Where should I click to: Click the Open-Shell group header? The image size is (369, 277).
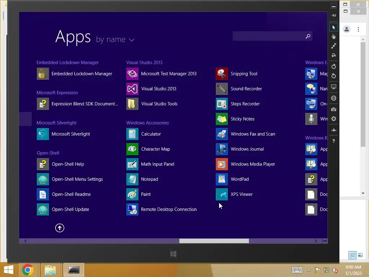pyautogui.click(x=48, y=153)
